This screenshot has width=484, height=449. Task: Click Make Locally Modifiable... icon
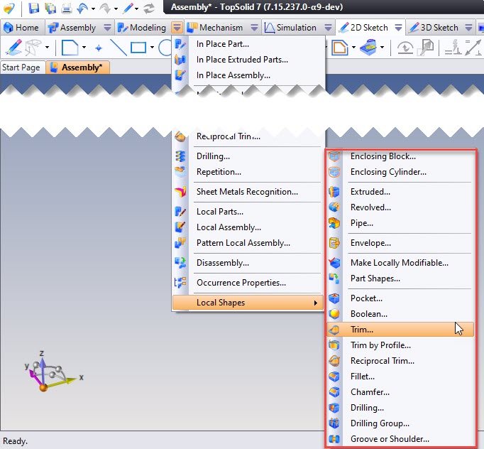tap(334, 263)
